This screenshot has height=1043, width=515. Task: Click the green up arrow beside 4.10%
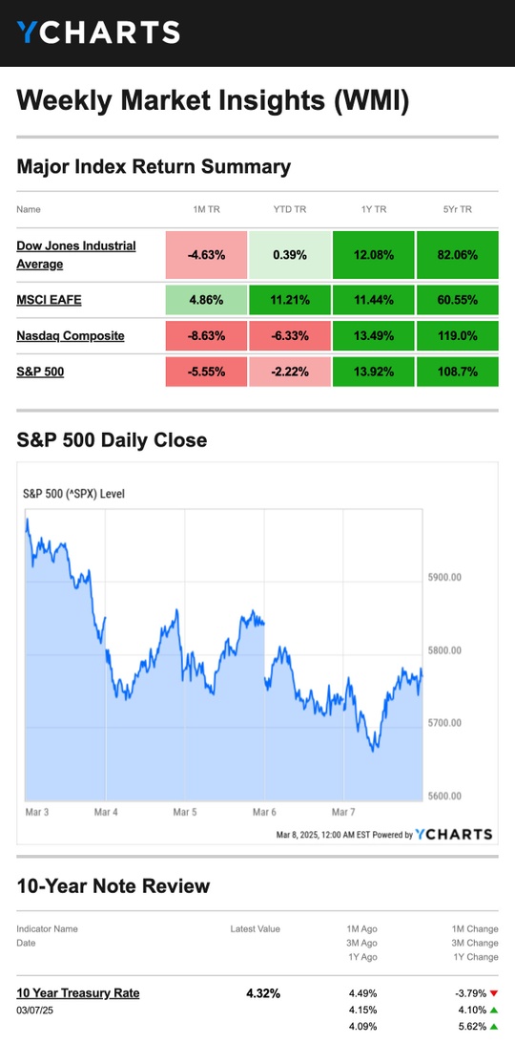point(494,1010)
